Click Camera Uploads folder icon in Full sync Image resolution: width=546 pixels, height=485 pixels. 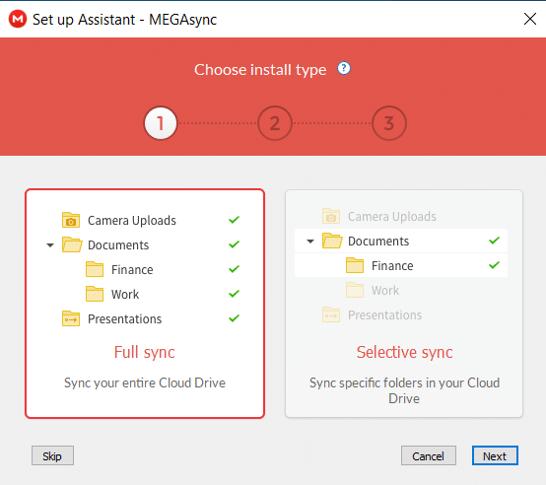pos(71,220)
